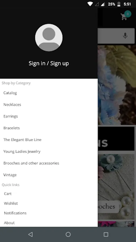136x242 pixels.
Task: Go to Earrings category
Action: click(x=10, y=116)
